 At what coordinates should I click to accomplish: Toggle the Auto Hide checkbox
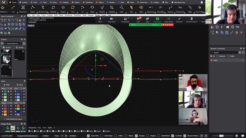[88, 136]
